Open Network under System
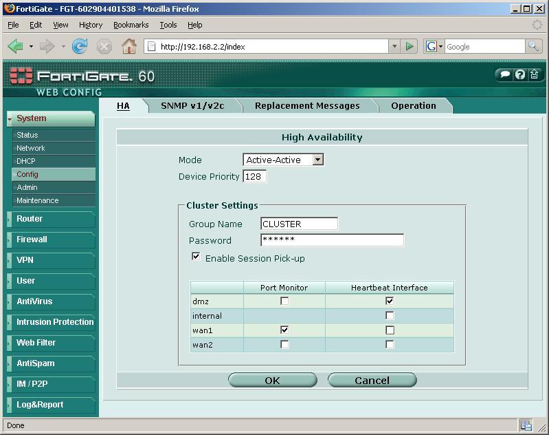This screenshot has width=549, height=435. tap(54, 148)
